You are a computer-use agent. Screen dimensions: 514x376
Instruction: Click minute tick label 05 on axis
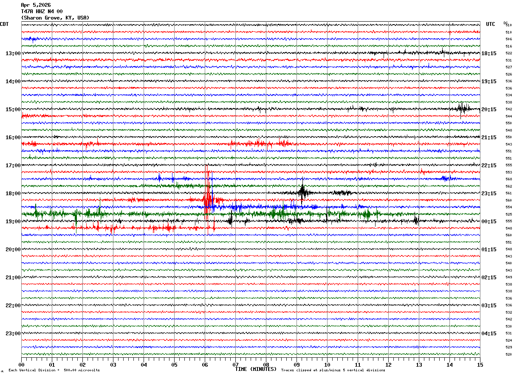coord(174,365)
